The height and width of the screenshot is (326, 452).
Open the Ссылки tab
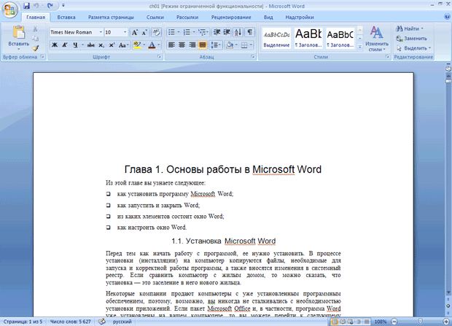point(155,18)
